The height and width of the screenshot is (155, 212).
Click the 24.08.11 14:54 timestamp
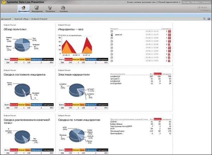tap(152, 54)
